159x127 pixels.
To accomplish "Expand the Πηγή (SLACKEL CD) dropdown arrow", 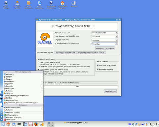I will pos(117,33).
